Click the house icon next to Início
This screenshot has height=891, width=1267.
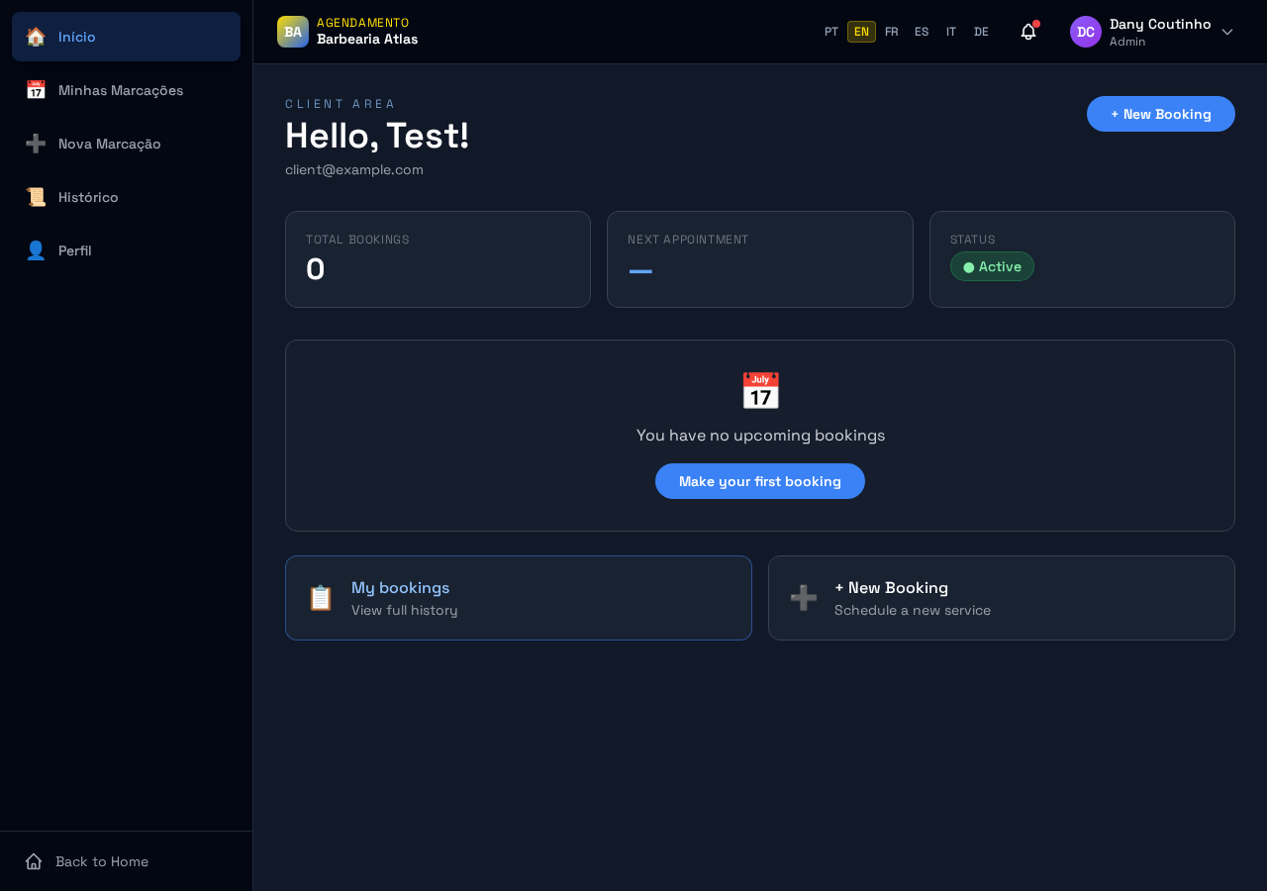pyautogui.click(x=36, y=37)
